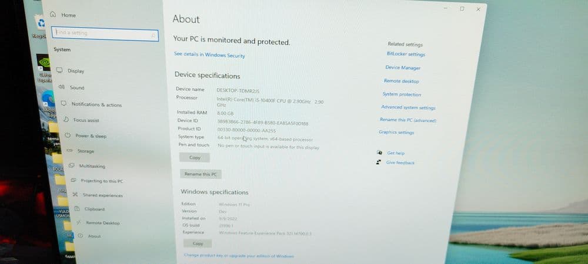
Task: Open BitLocker settings link
Action: tap(406, 54)
